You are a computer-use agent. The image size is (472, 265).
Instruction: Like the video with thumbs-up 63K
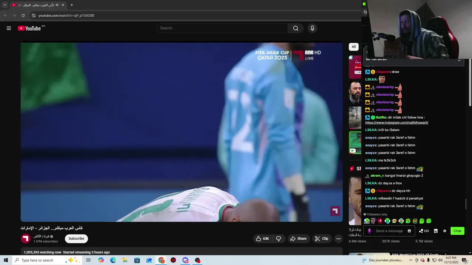pyautogui.click(x=263, y=239)
